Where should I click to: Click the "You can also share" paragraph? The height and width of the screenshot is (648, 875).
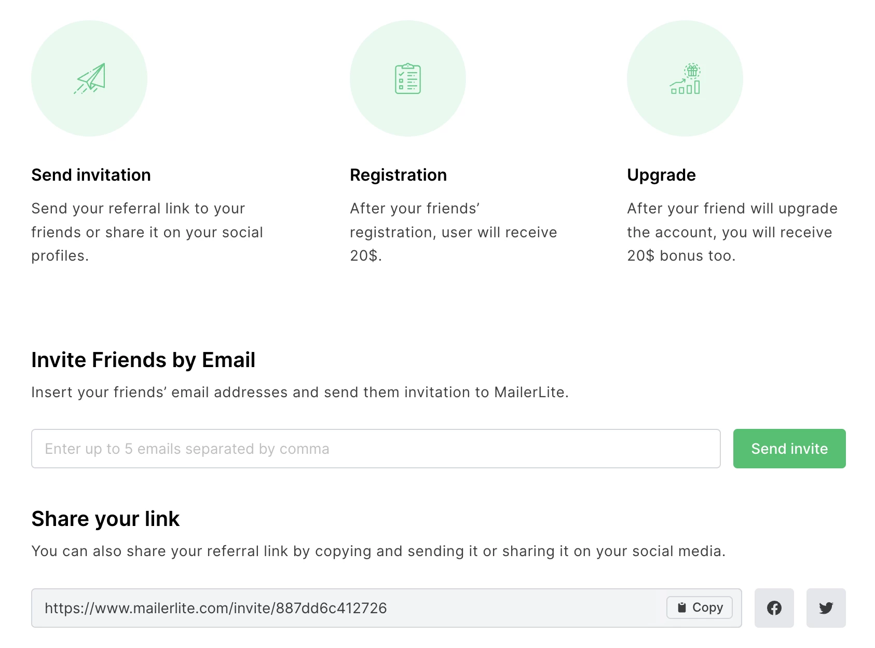coord(378,551)
